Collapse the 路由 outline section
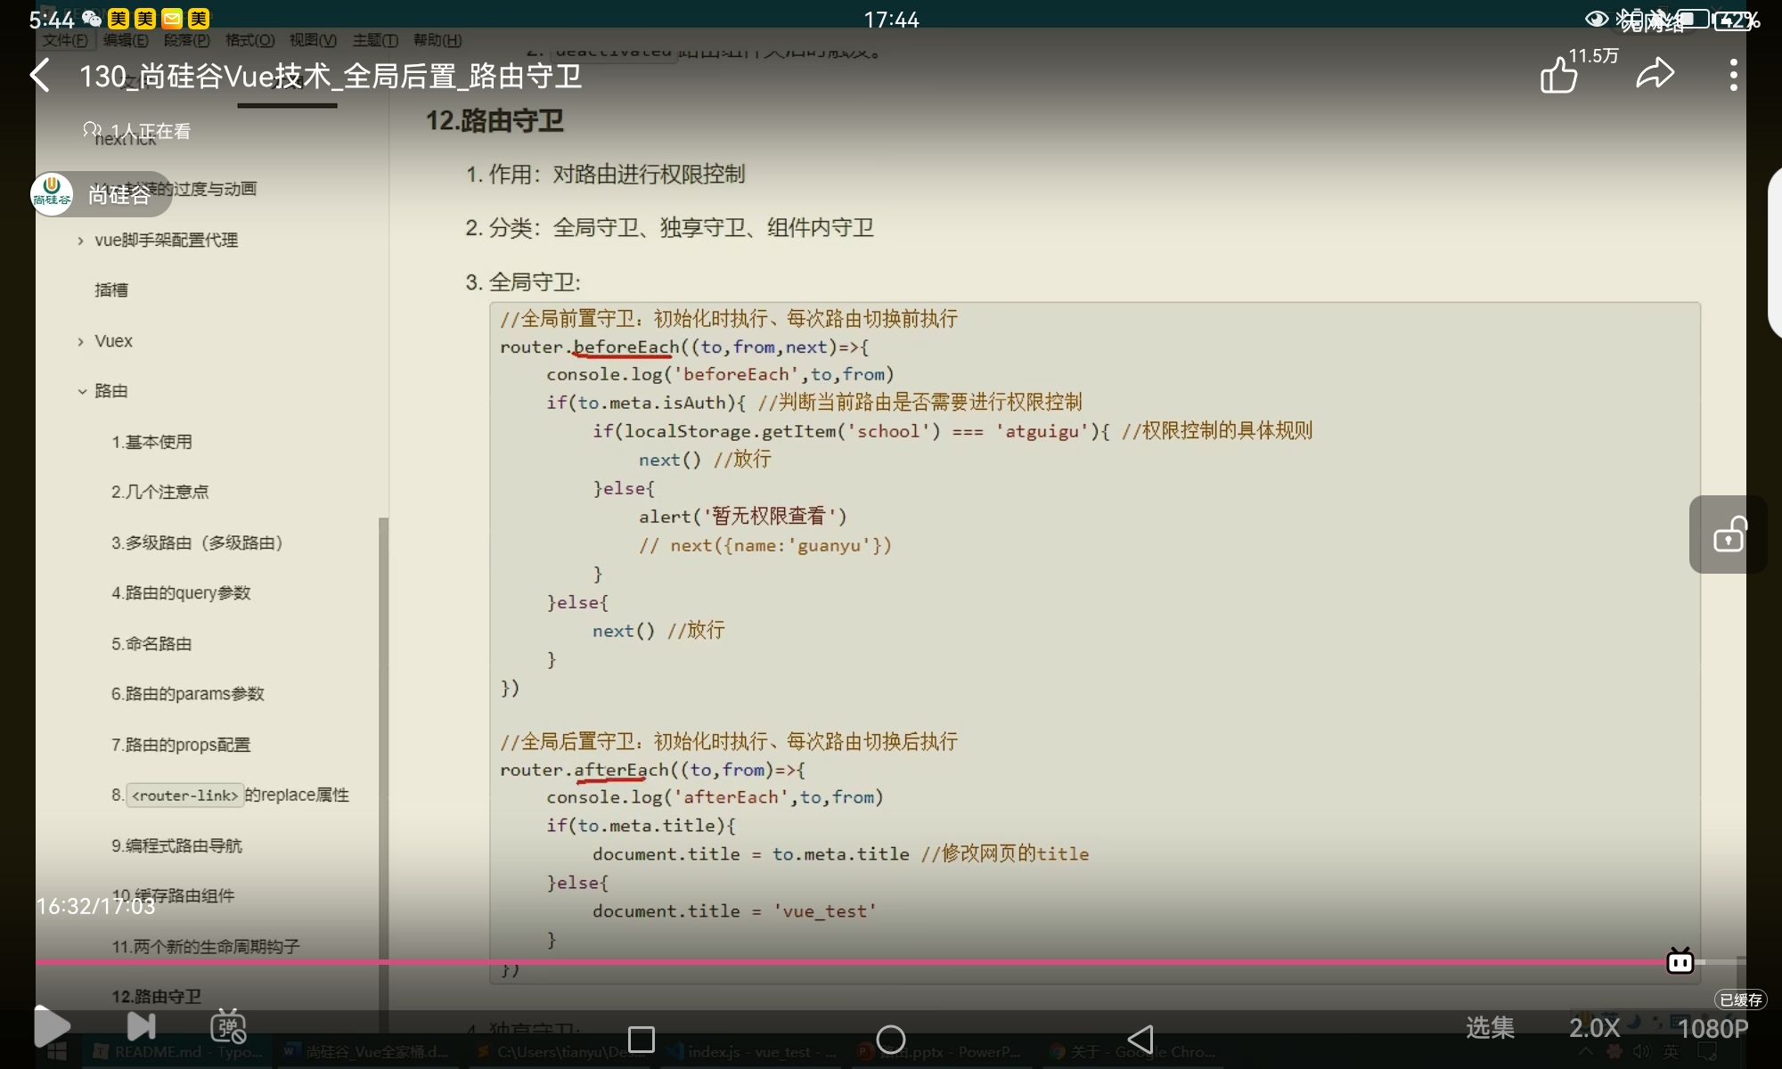This screenshot has width=1782, height=1069. tap(82, 391)
